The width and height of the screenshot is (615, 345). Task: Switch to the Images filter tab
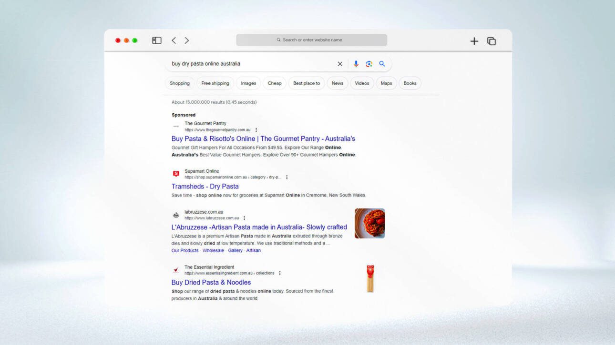(248, 83)
